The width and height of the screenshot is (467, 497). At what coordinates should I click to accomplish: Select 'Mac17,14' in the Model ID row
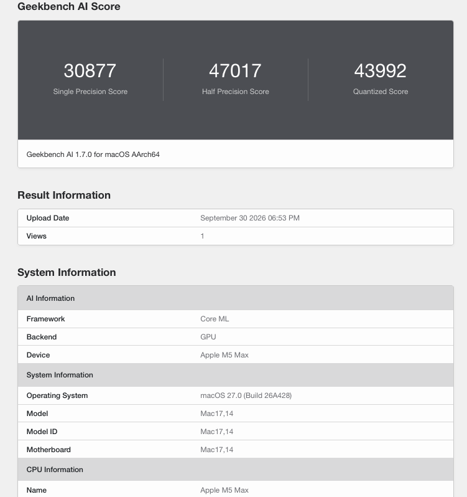click(217, 432)
